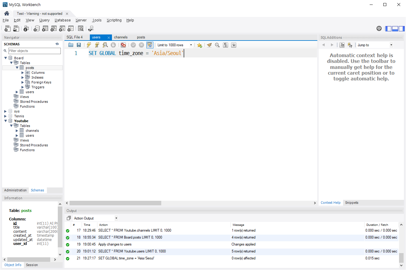The image size is (406, 270).
Task: Create a new view in the active schema
Action: pyautogui.click(x=54, y=28)
